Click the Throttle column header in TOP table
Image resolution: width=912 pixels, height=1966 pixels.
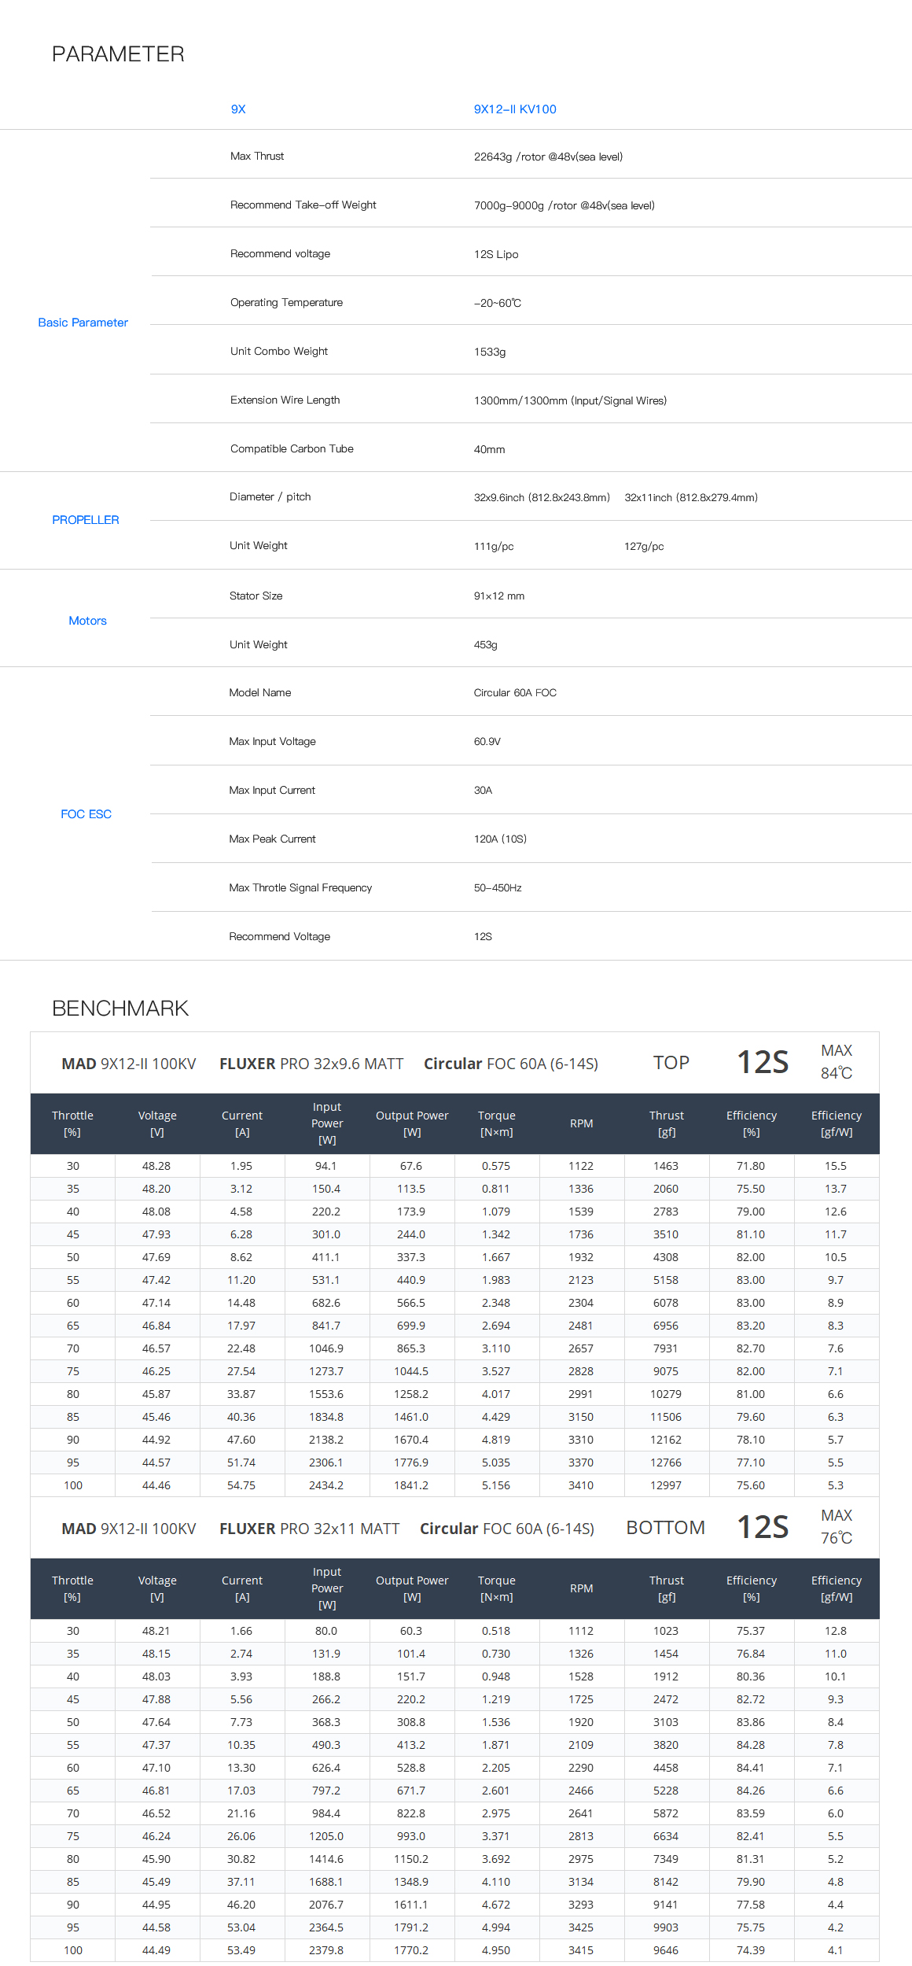click(x=72, y=1123)
